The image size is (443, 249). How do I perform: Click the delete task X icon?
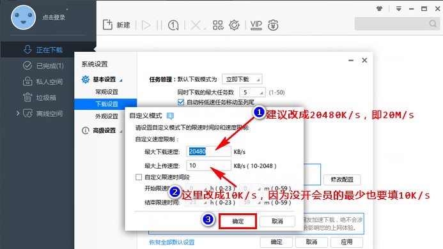196,25
